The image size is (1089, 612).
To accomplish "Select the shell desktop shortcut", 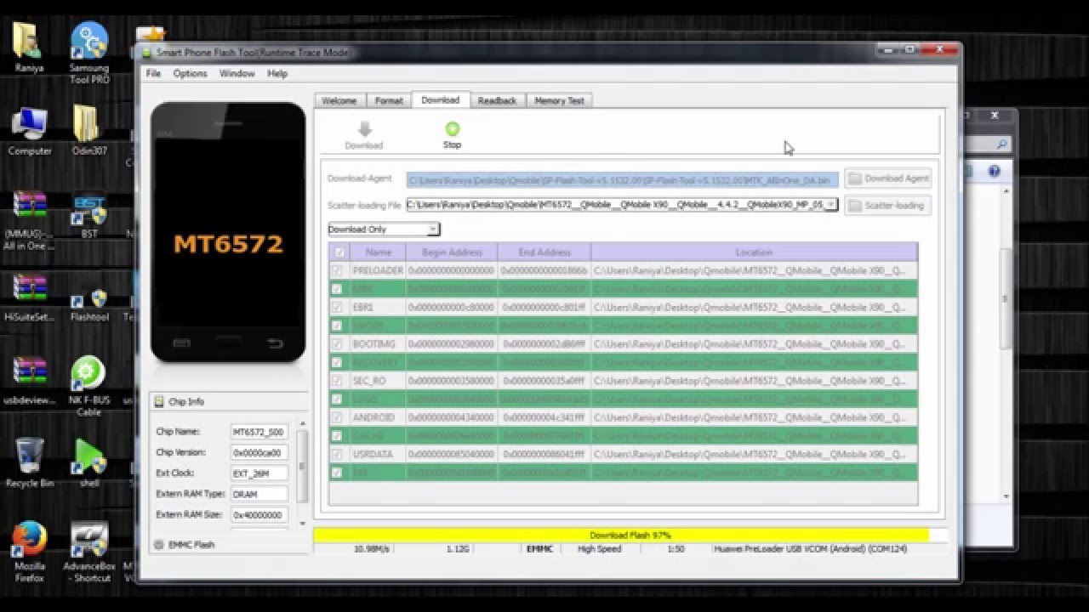I will [89, 463].
